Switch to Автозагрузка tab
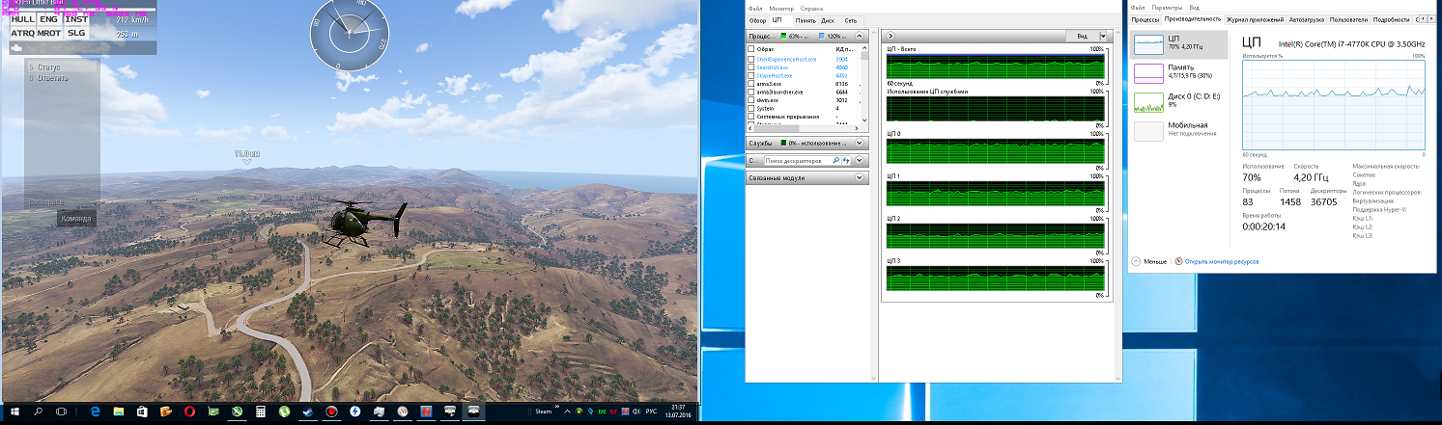Viewport: 1442px width, 425px height. (1307, 19)
